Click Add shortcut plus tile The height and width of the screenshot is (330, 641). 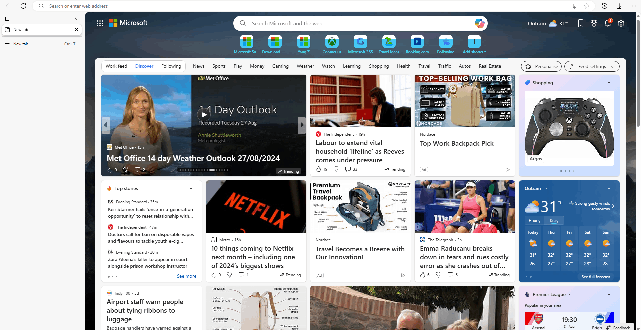click(x=474, y=45)
